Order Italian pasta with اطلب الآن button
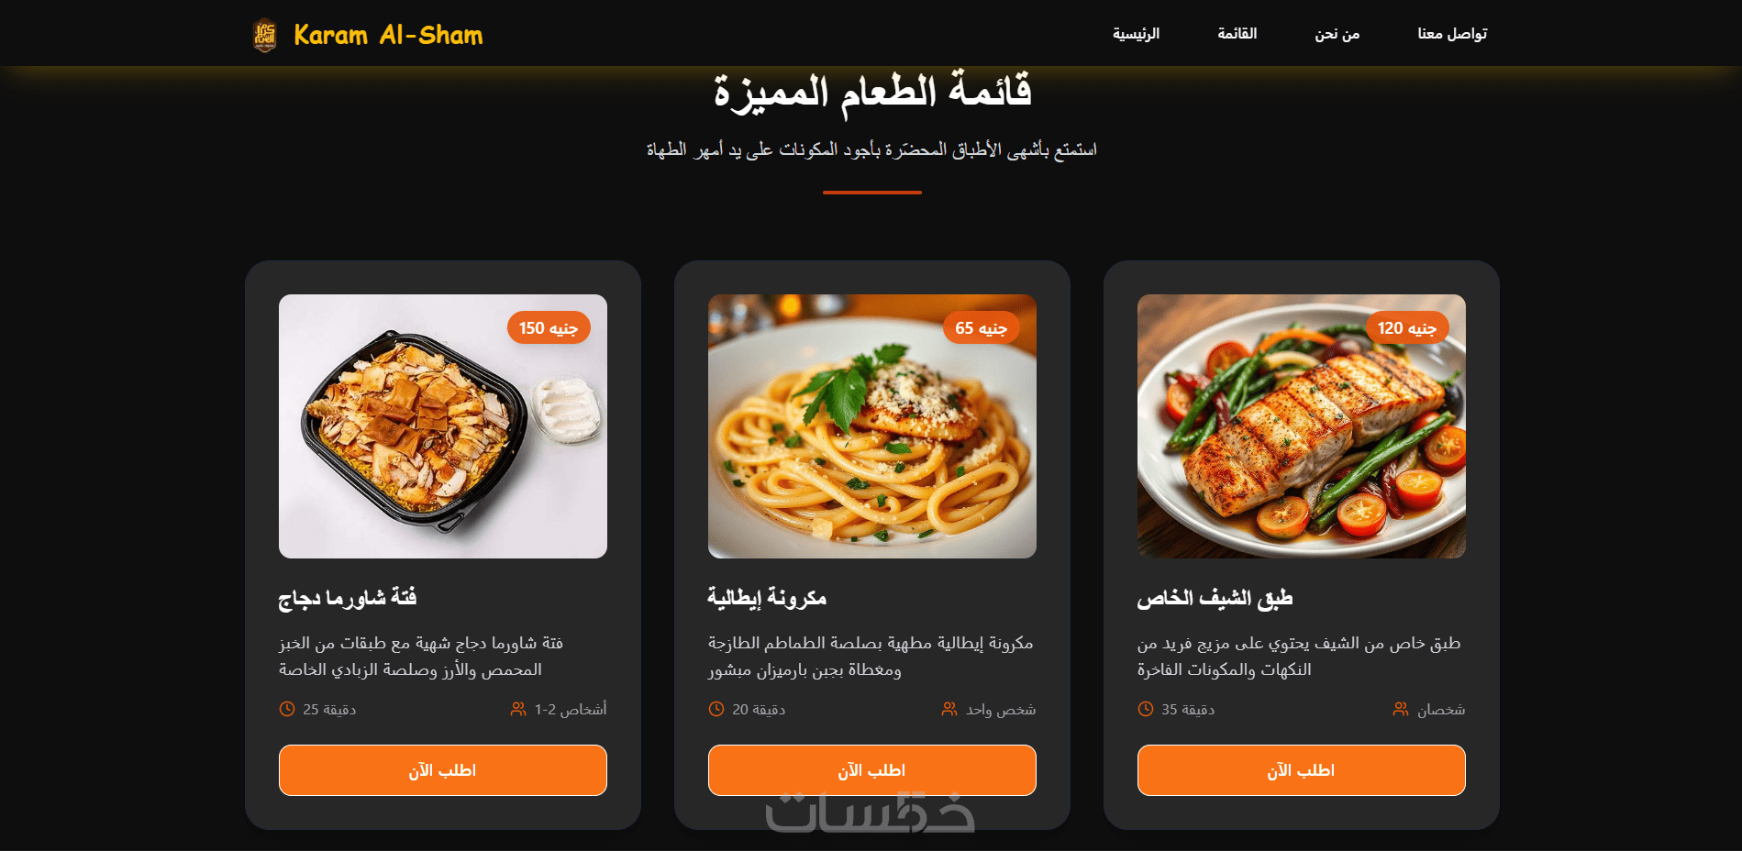This screenshot has width=1742, height=851. coord(872,770)
